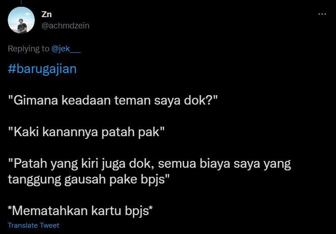Click the thread connector line above avatar
Screen dimensions: 336x234
(x=21, y=2)
